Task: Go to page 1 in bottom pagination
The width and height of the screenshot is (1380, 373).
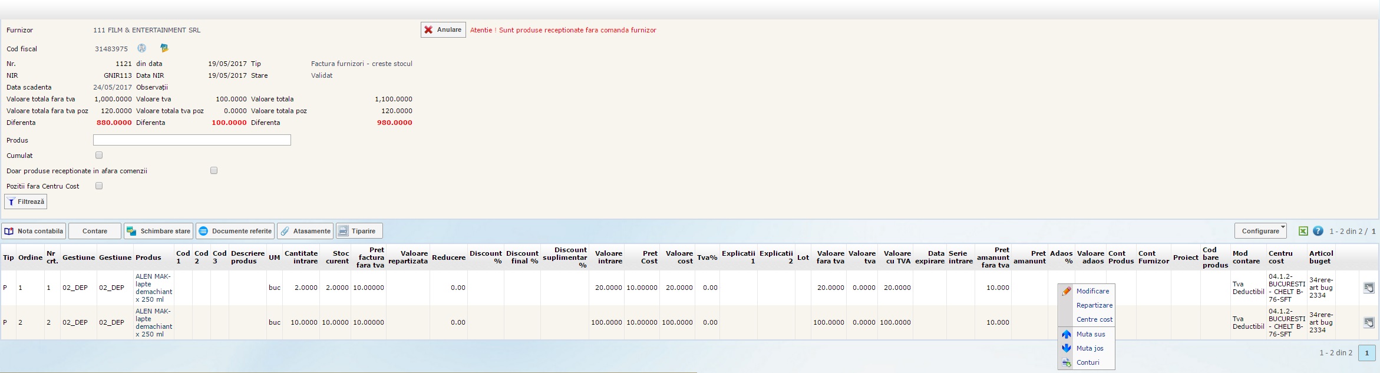Action: coord(1366,353)
